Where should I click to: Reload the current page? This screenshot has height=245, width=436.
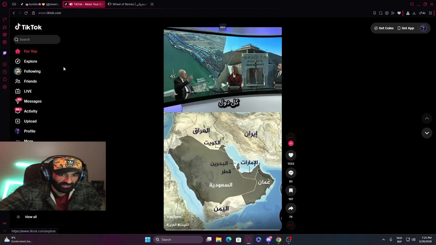coord(26,13)
